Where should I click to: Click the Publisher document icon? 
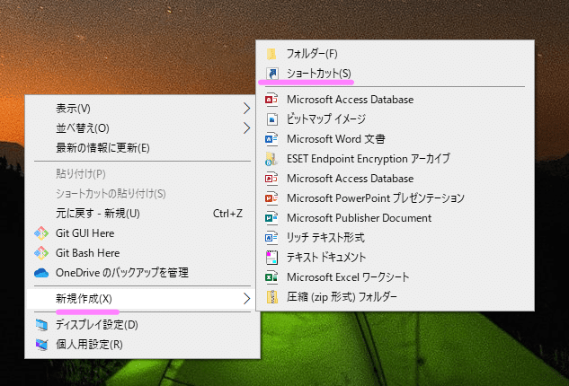271,218
